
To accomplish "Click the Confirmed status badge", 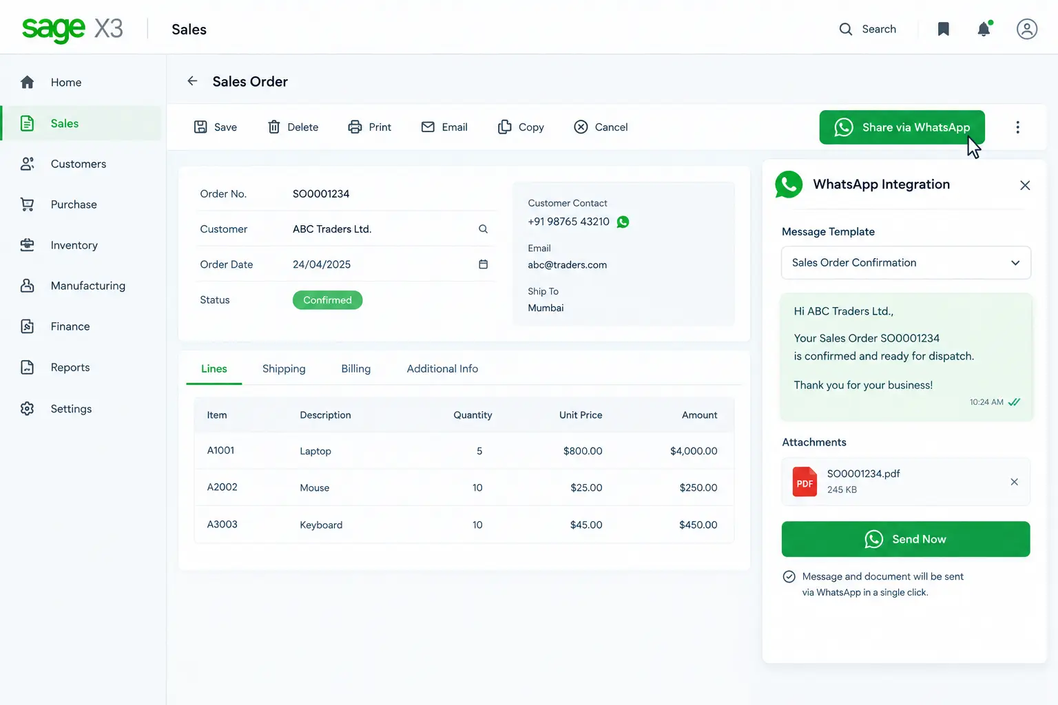I will click(327, 300).
